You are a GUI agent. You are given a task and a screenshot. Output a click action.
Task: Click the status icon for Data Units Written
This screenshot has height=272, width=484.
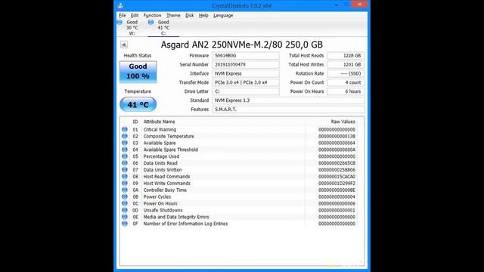click(125, 170)
